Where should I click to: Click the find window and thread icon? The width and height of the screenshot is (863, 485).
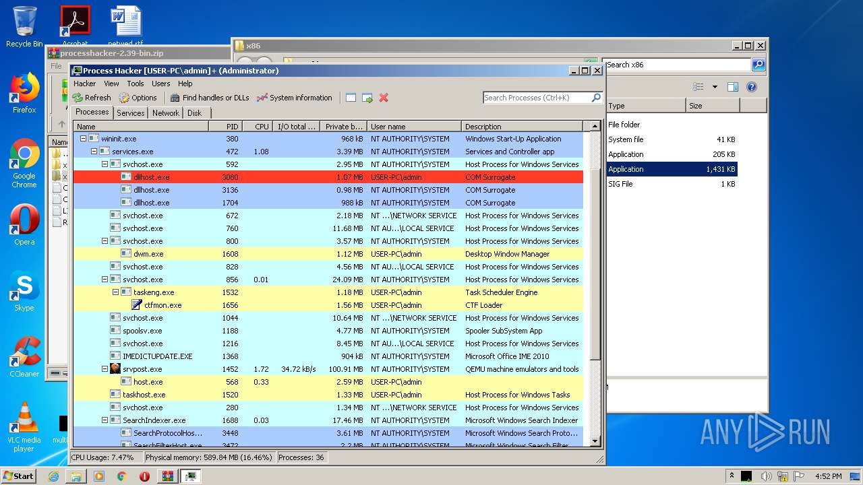[367, 98]
